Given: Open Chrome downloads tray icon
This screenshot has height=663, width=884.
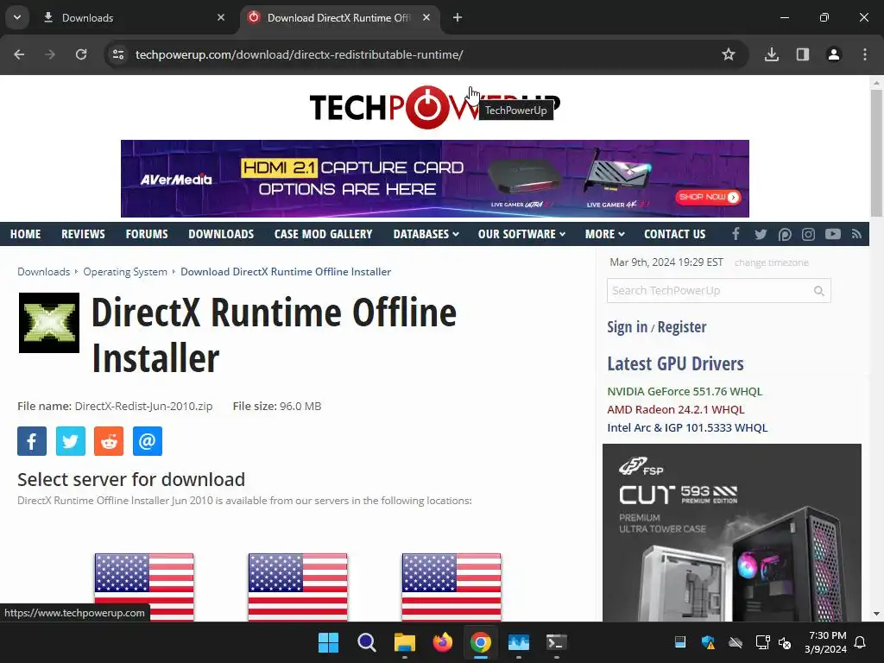Looking at the screenshot, I should [772, 54].
